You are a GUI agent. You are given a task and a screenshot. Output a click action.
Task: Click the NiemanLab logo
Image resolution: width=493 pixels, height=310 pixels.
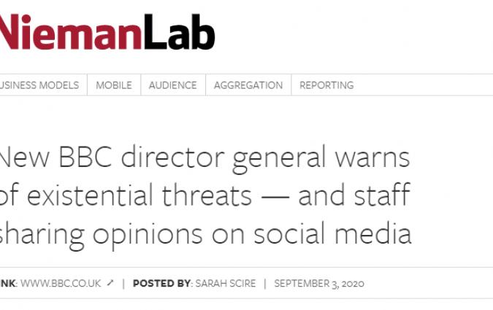point(107,33)
